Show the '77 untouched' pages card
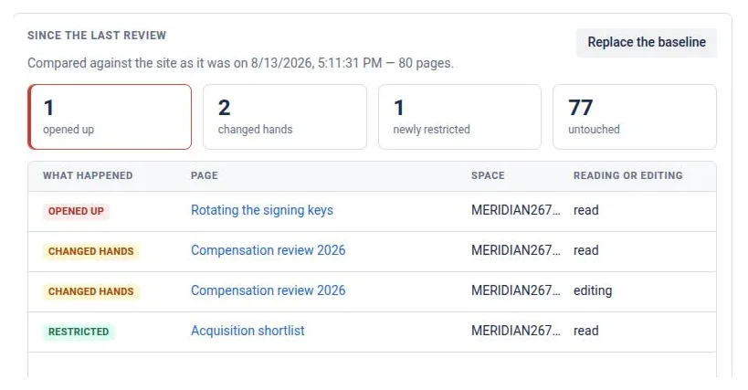Image resolution: width=748 pixels, height=390 pixels. tap(635, 117)
